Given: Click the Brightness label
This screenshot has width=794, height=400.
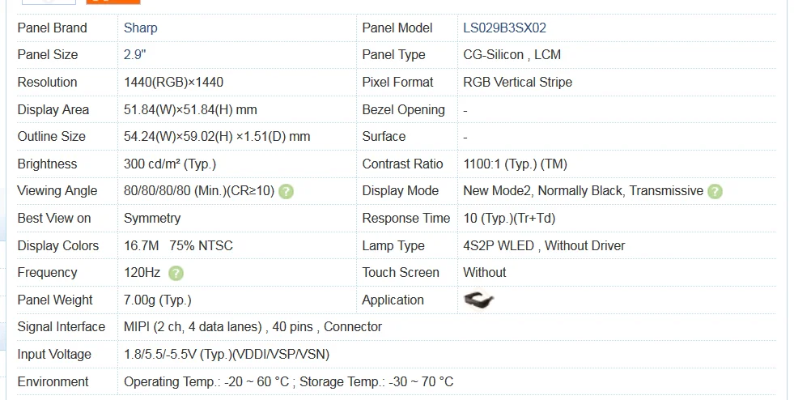Looking at the screenshot, I should pyautogui.click(x=47, y=164).
